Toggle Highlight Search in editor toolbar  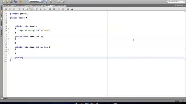click(x=31, y=9)
